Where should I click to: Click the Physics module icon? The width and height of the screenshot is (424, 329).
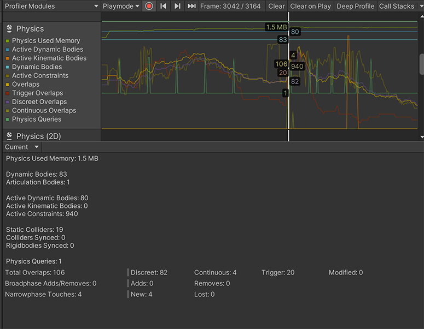tap(9, 28)
